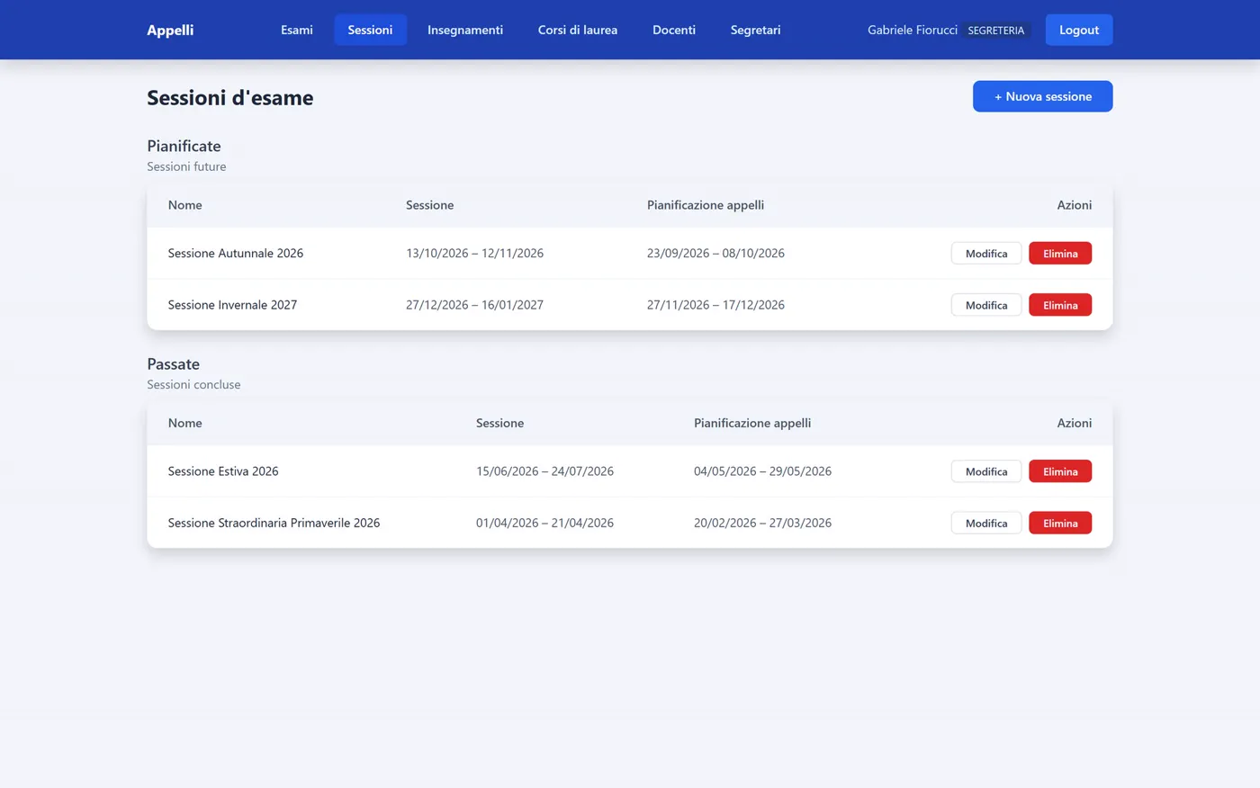1260x788 pixels.
Task: Edit Sessione Autunnale 2026
Action: point(986,254)
